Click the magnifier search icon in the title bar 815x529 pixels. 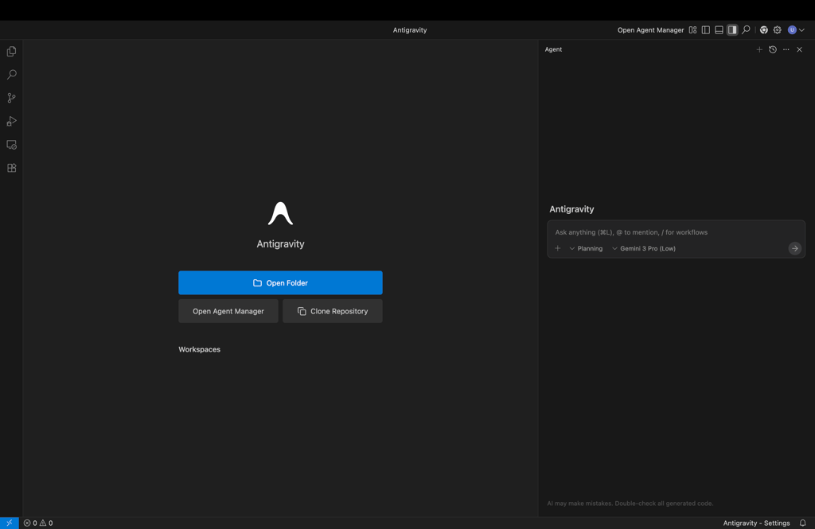(x=746, y=30)
